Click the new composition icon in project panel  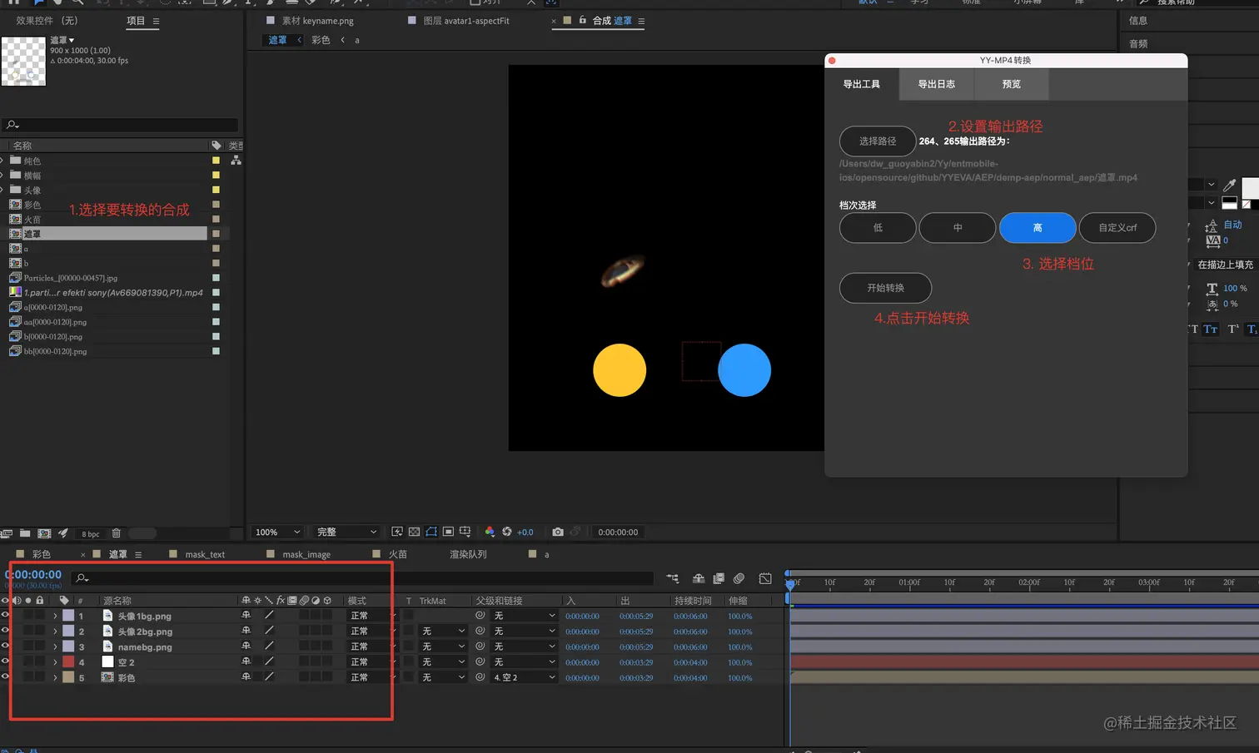[44, 533]
